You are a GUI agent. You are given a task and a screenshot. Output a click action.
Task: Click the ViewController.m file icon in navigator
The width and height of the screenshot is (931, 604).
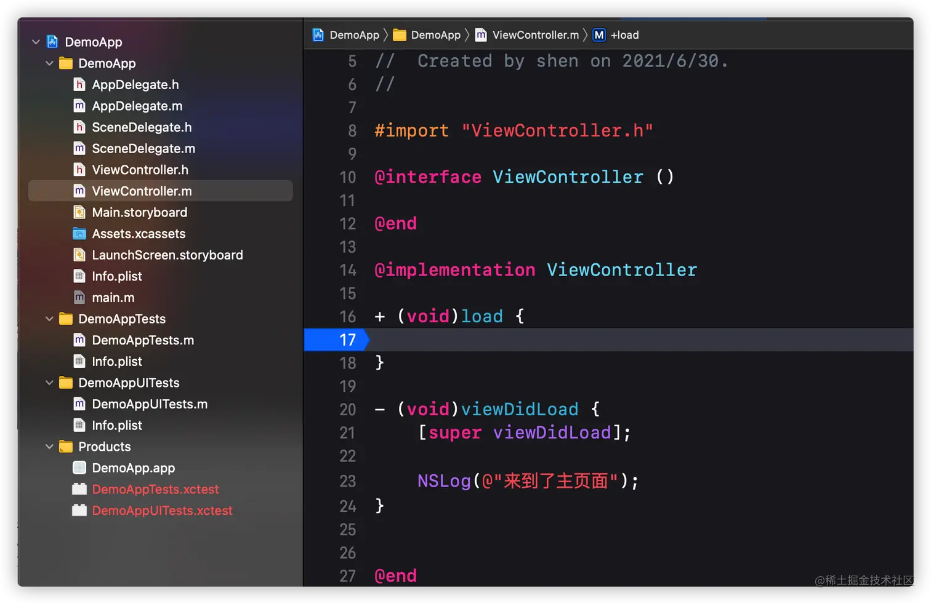(79, 191)
